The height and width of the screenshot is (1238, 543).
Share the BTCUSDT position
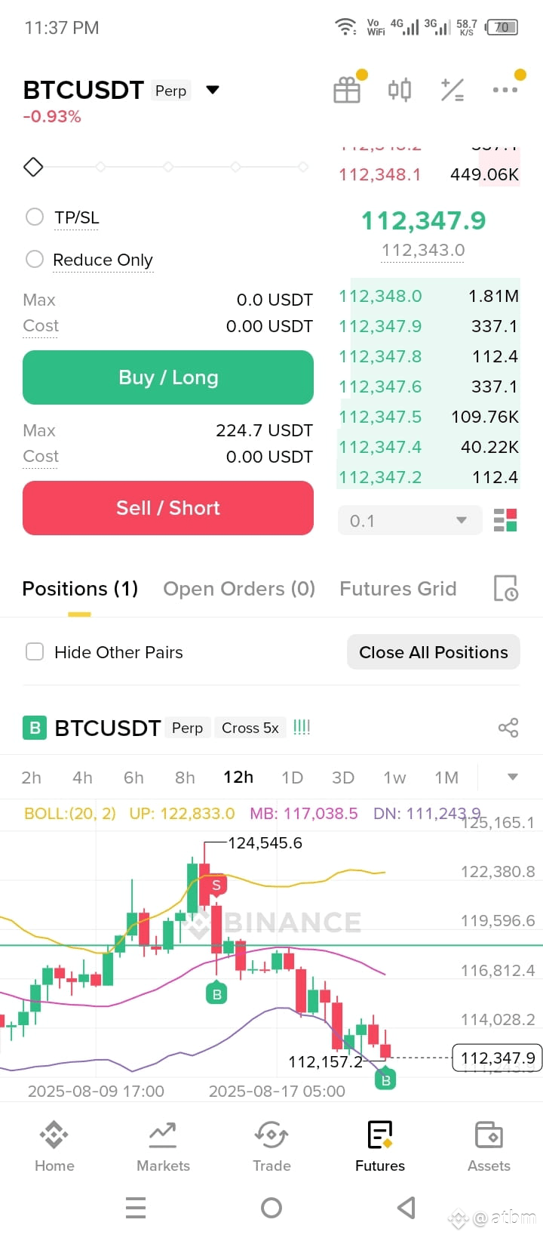[x=508, y=728]
